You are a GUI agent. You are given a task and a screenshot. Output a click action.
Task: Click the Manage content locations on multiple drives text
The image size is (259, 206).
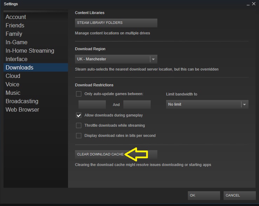[113, 33]
